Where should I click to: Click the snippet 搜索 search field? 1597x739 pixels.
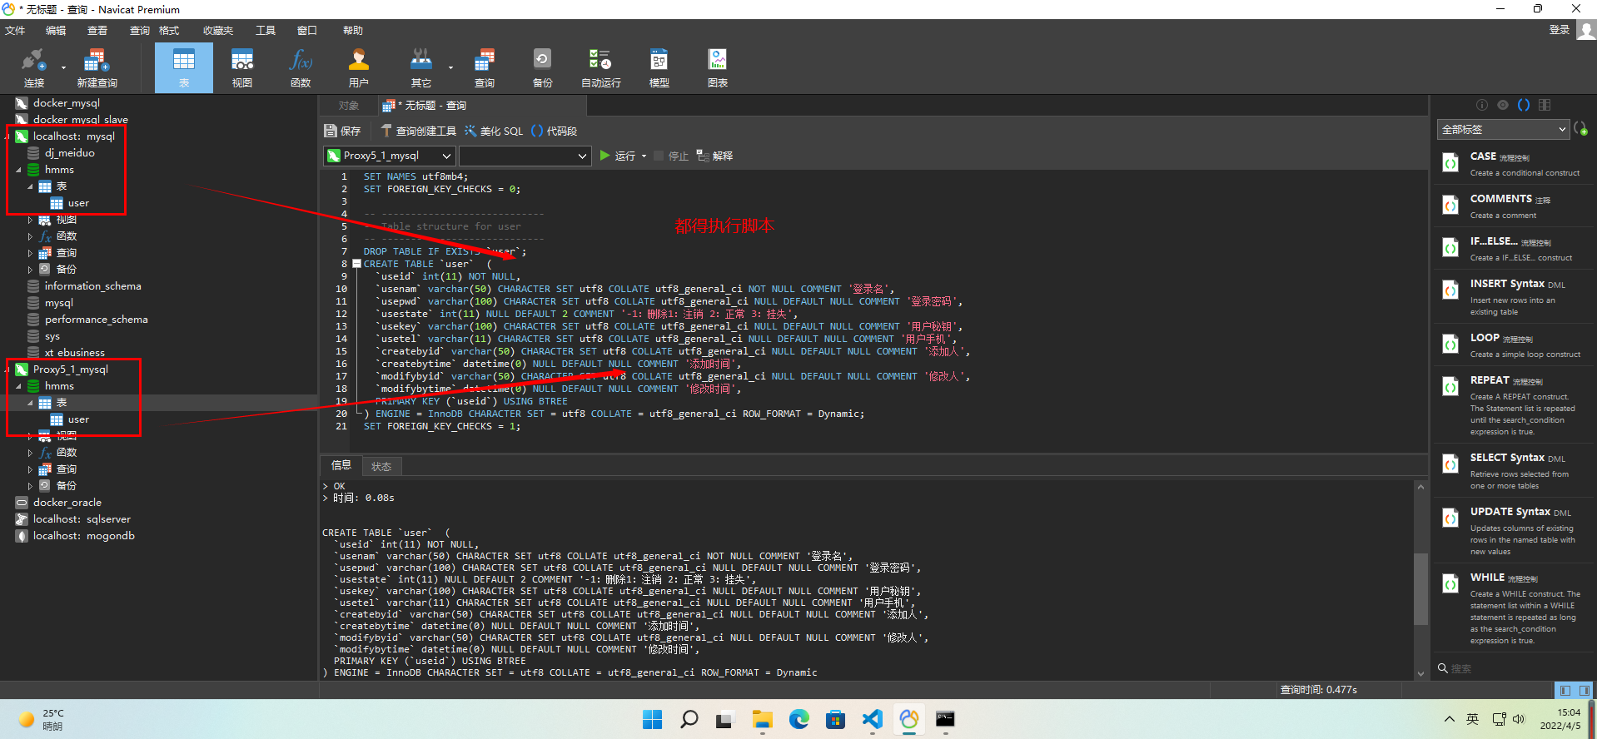coord(1514,668)
